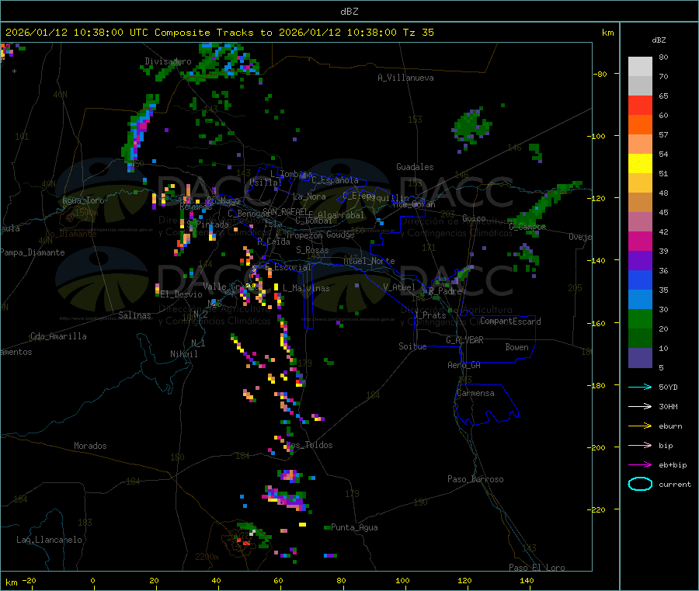Click the '-80' tick on the vertical axis
The image size is (699, 591).
click(602, 74)
